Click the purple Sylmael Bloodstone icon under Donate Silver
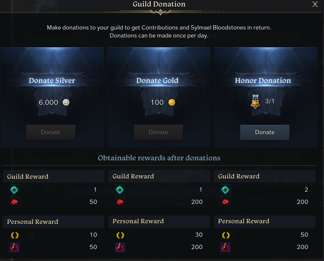The height and width of the screenshot is (261, 324). [14, 247]
